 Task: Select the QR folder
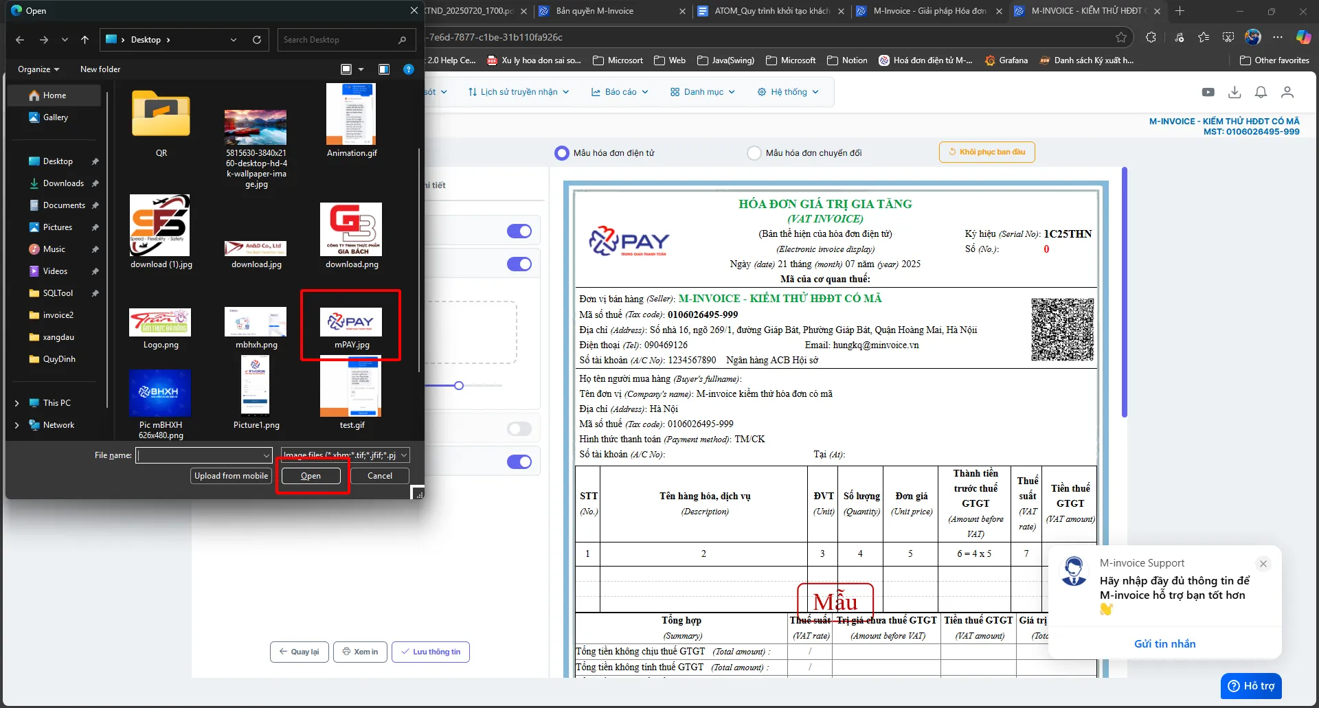161,124
